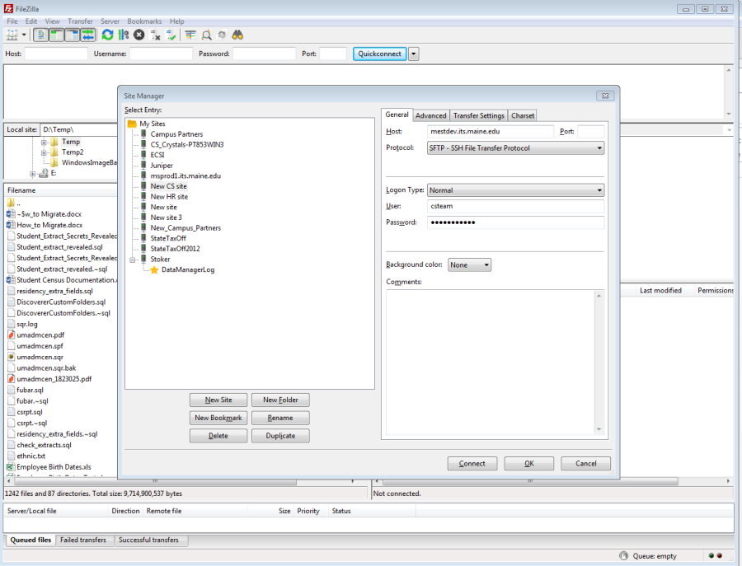The height and width of the screenshot is (566, 742).
Task: Click the binoculars file search icon
Action: pos(237,35)
